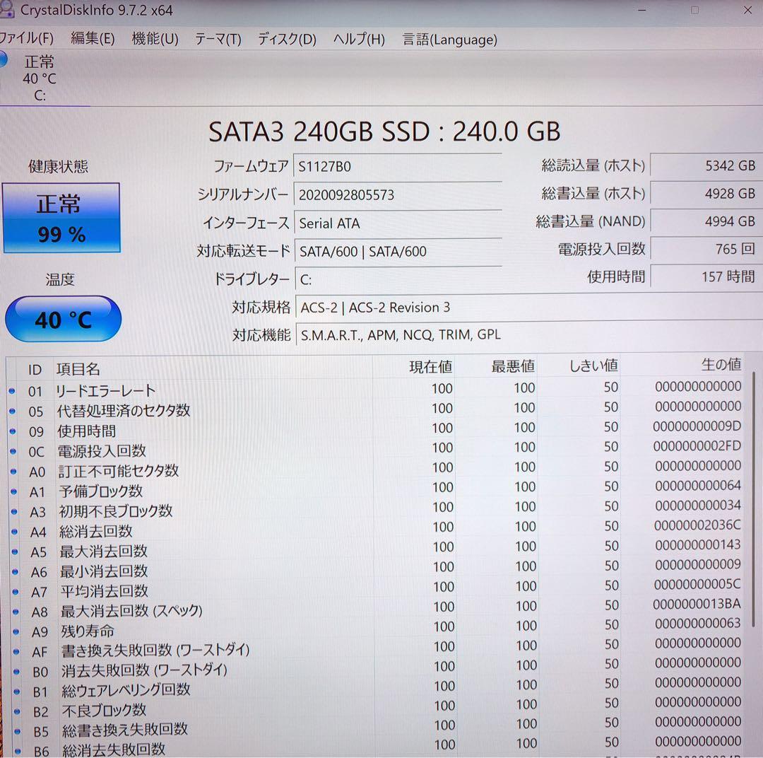Open the 言語(Language) menu

click(449, 40)
